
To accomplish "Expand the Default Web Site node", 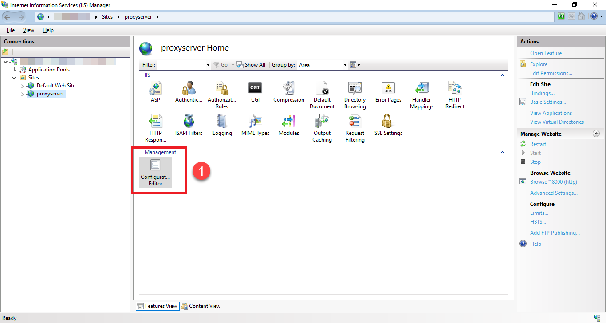I will tap(23, 86).
